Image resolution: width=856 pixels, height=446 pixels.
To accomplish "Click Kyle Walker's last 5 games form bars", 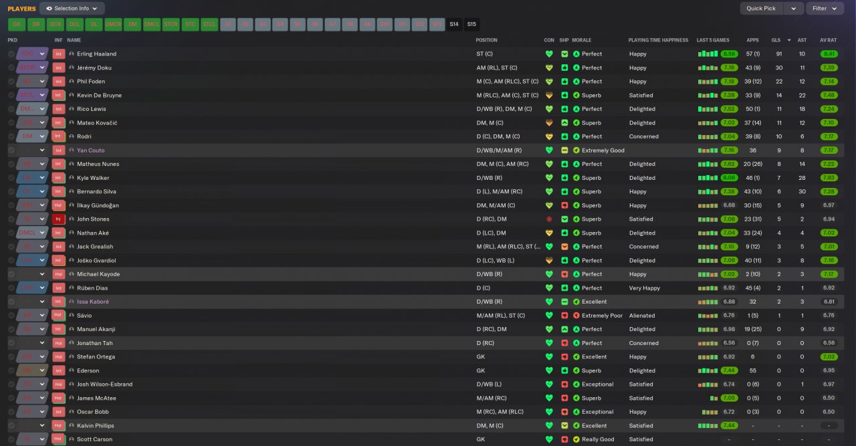I will coord(708,178).
